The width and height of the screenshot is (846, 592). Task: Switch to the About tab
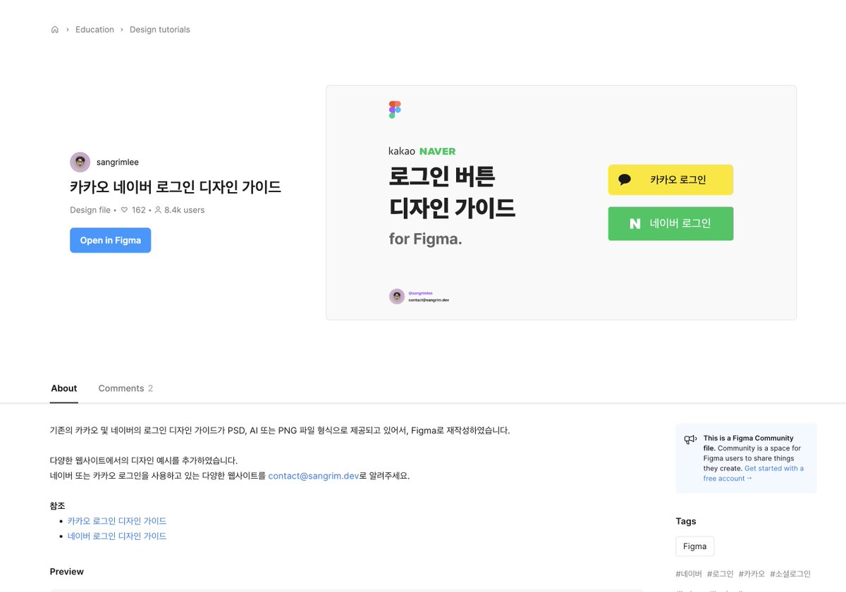[63, 389]
